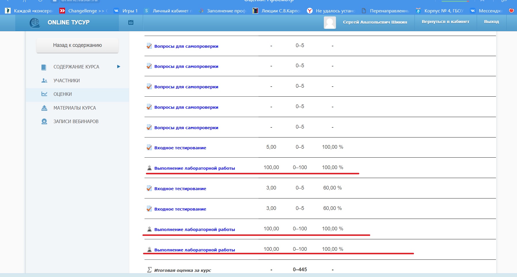Click the ОЦЕНКИ chart icon
The width and height of the screenshot is (517, 277).
coord(44,94)
